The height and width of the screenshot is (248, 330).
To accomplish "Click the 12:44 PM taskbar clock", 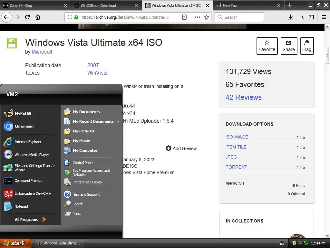I will tap(318, 243).
